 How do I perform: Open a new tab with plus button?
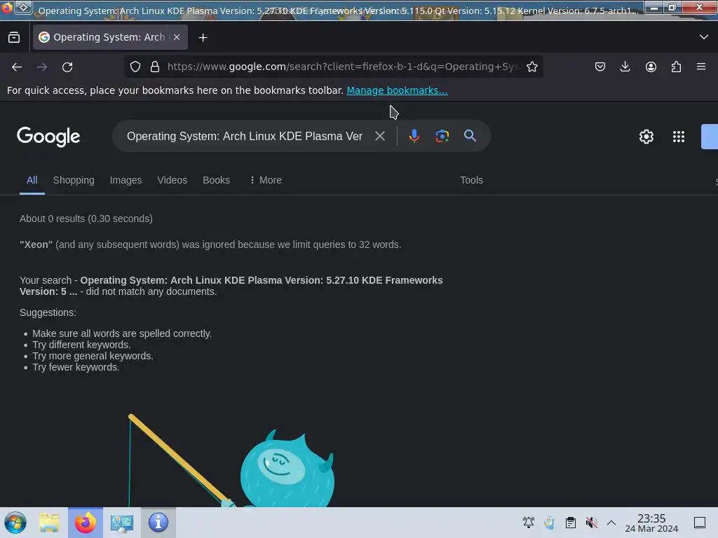[x=203, y=38]
